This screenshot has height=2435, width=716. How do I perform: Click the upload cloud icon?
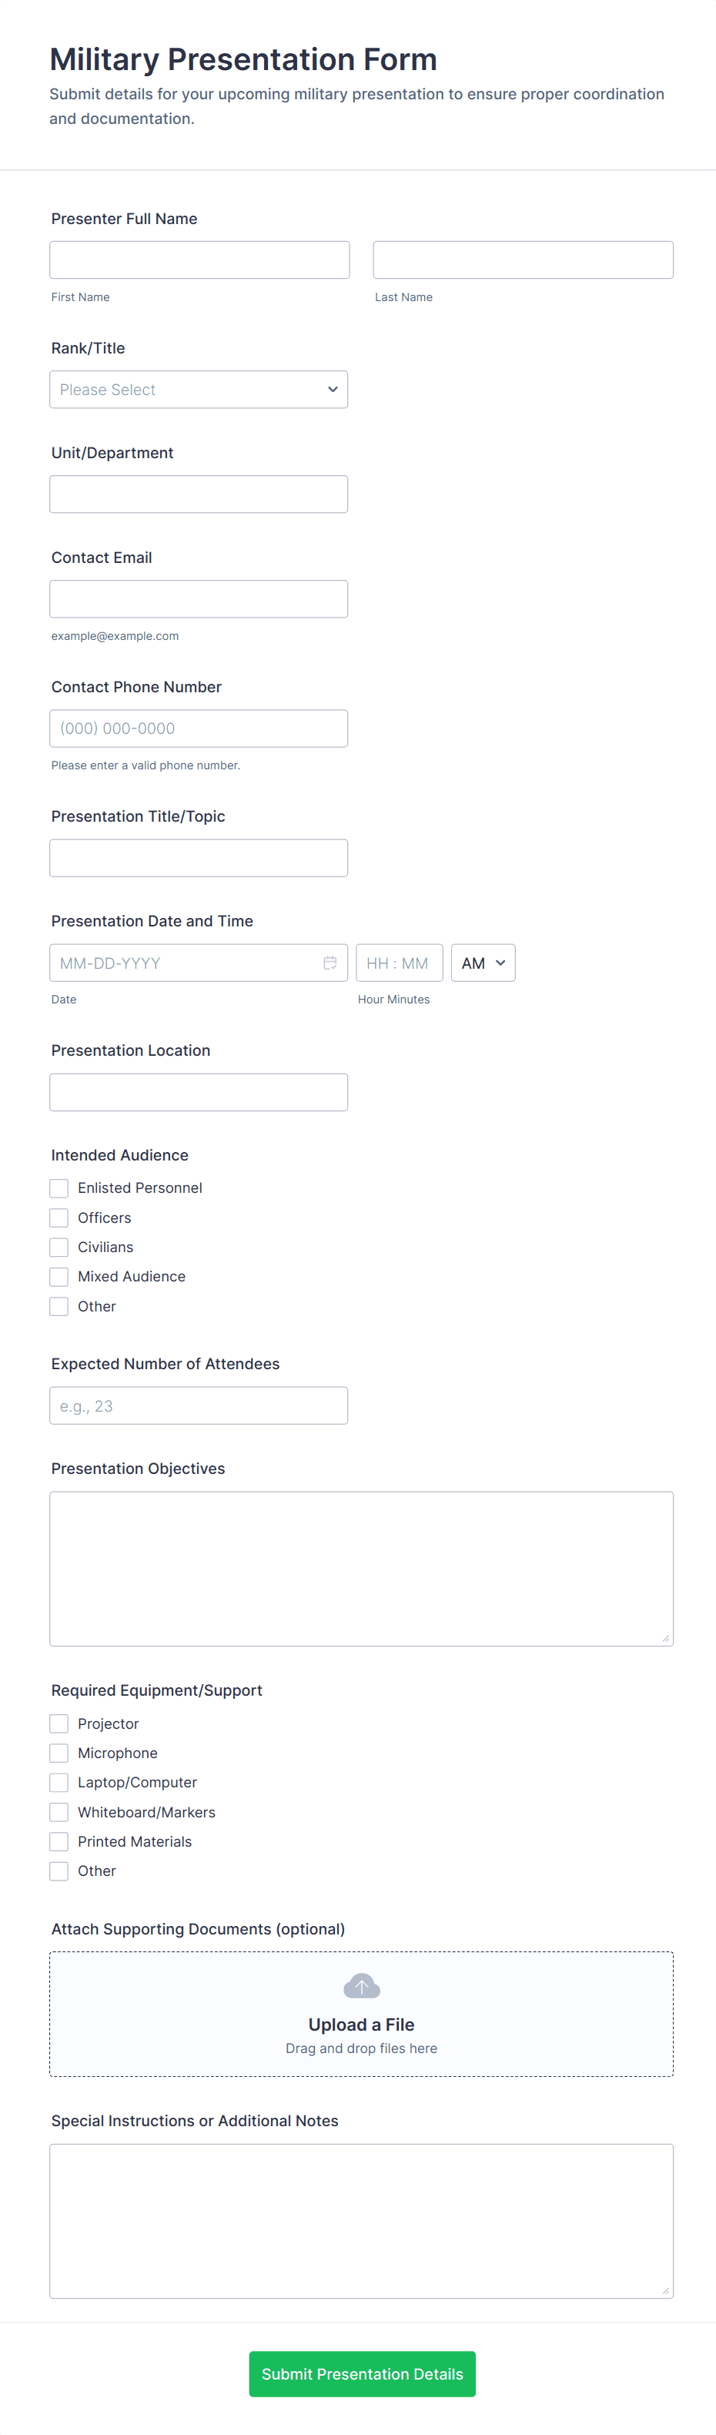pyautogui.click(x=362, y=1986)
